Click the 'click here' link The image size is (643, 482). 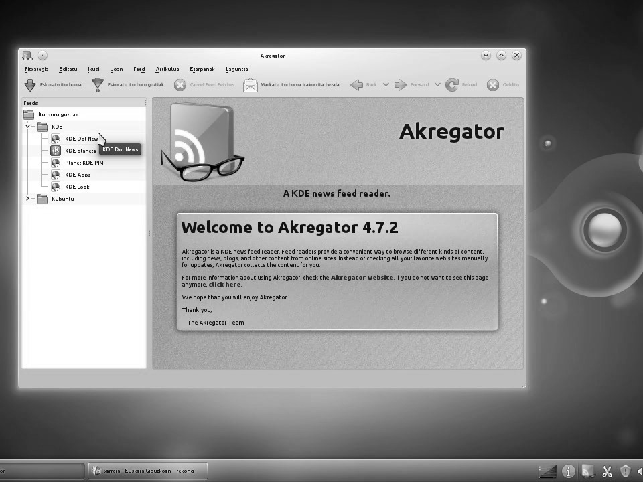tap(224, 285)
